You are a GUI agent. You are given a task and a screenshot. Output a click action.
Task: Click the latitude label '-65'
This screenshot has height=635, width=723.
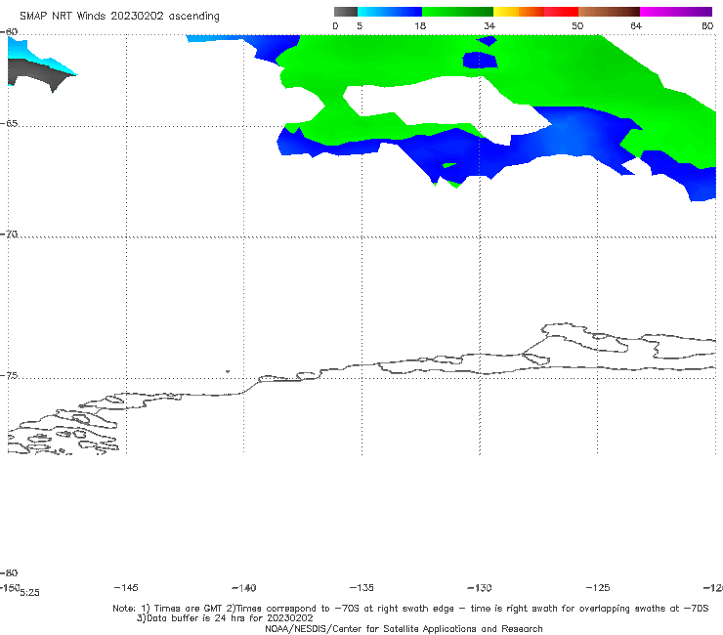pyautogui.click(x=9, y=124)
